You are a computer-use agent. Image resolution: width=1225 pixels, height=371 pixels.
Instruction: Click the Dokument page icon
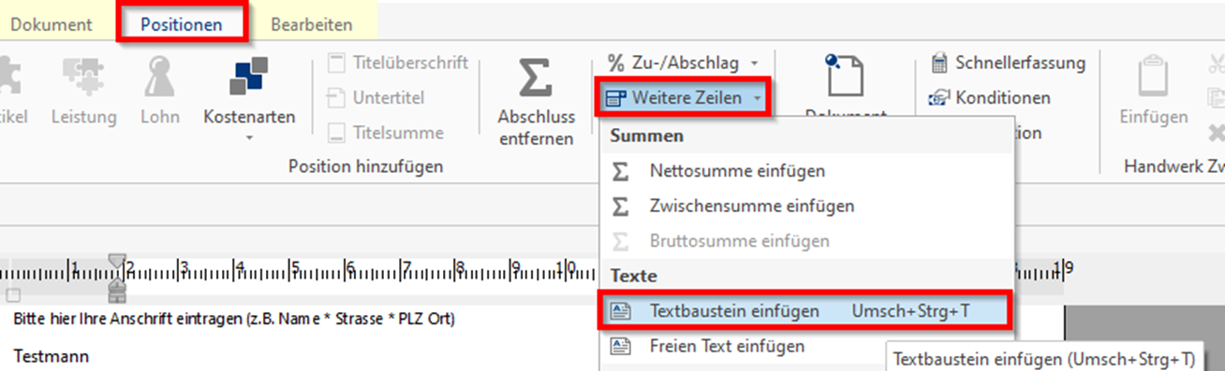pos(844,75)
